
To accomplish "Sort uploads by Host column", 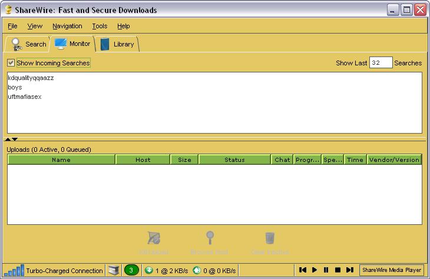I will (143, 160).
